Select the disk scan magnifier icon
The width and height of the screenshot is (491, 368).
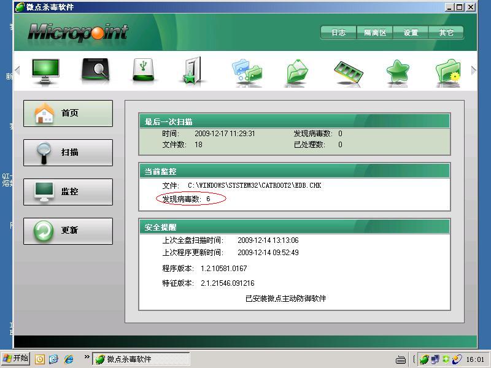[95, 70]
